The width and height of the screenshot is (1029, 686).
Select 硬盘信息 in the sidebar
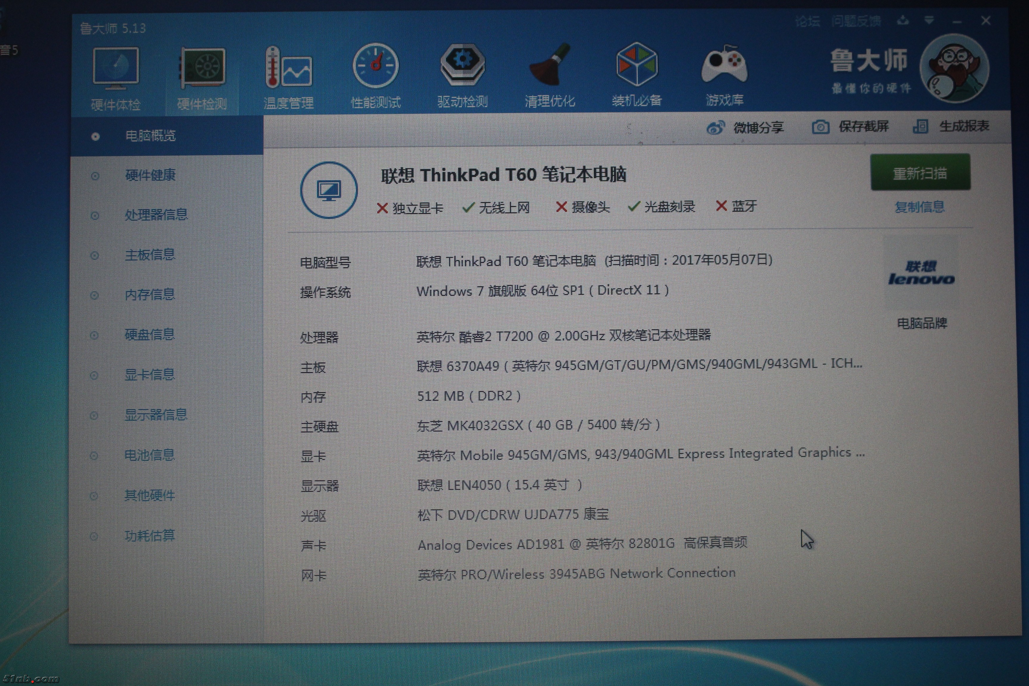(x=150, y=335)
